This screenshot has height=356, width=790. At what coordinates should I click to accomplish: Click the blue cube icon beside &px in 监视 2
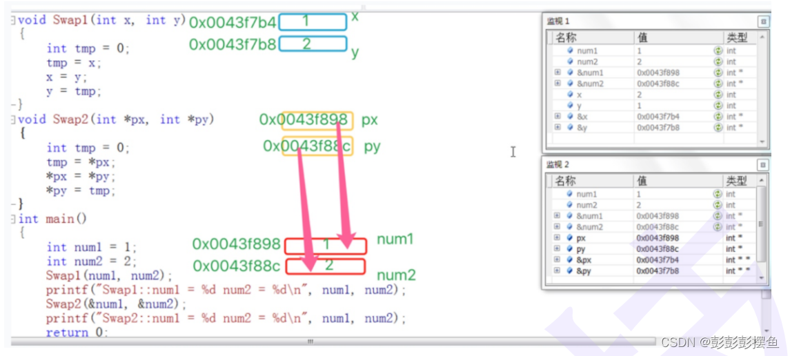pos(570,260)
